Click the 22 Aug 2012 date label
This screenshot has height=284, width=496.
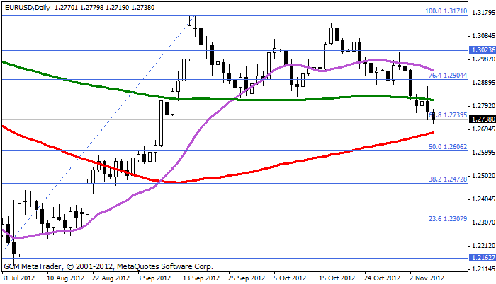(111, 278)
